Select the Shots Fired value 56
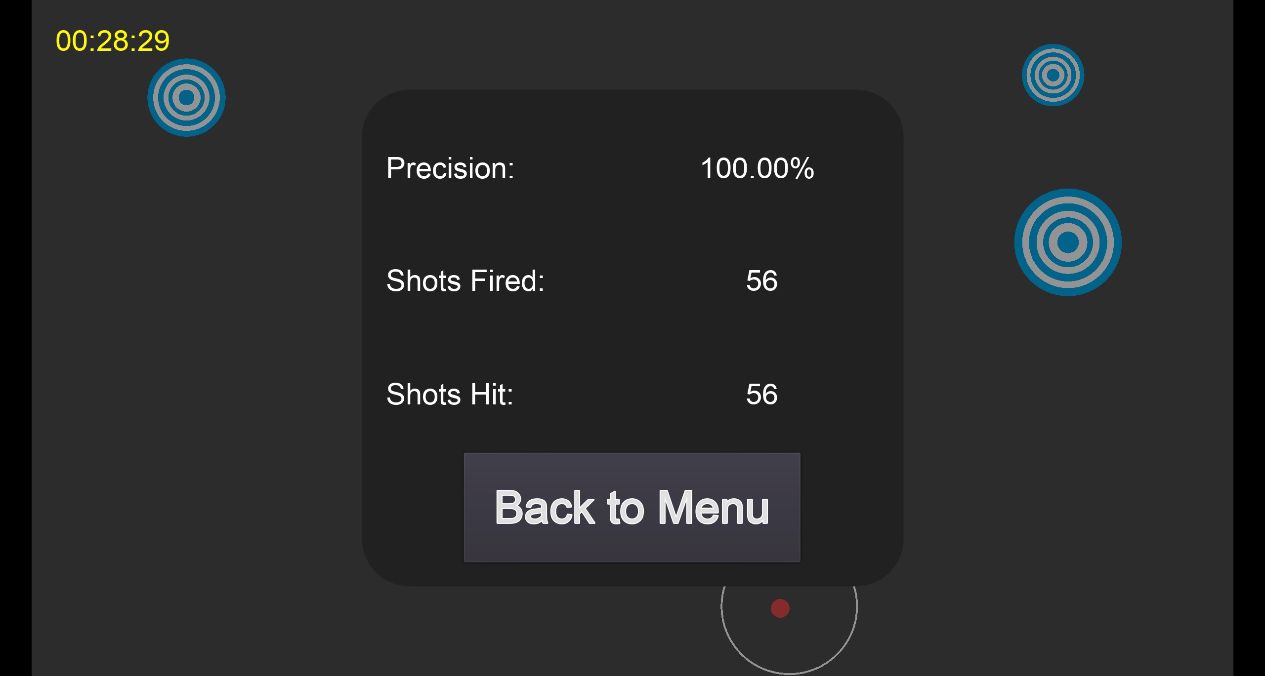 (761, 281)
